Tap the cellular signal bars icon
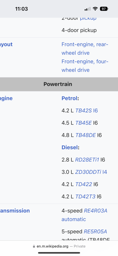This screenshot has height=256, width=118. pyautogui.click(x=88, y=9)
